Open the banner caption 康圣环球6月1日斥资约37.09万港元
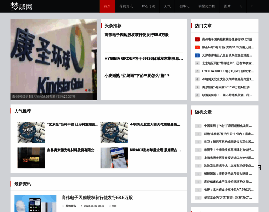This screenshot has width=269, height=212. (44, 97)
